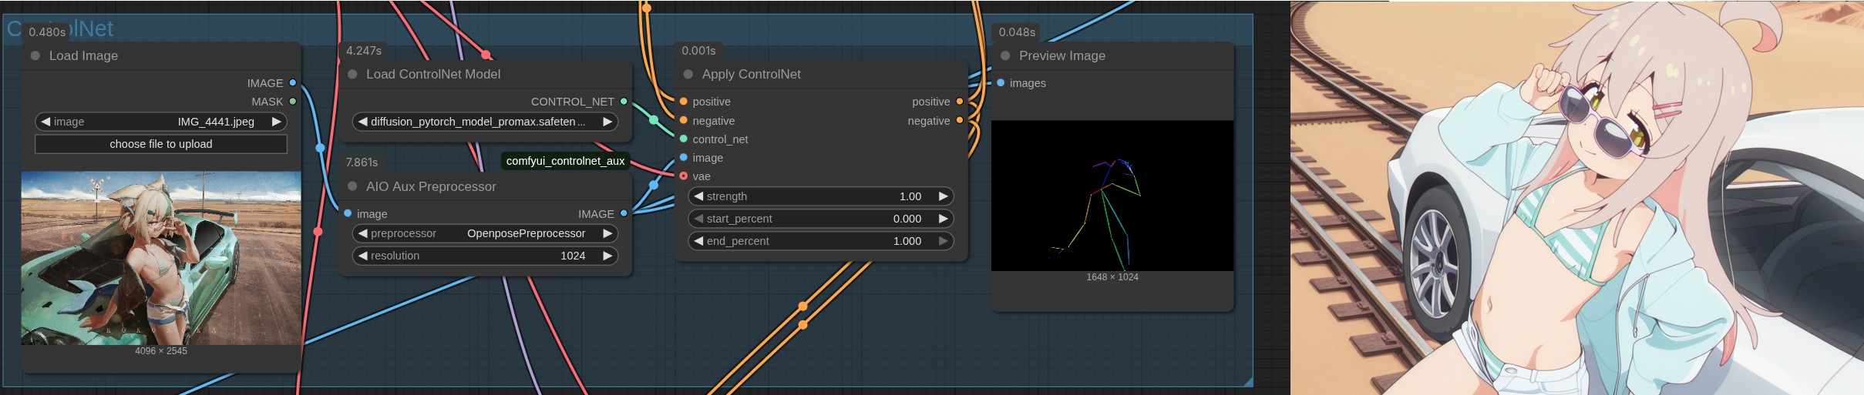Click the 0.048s execution time badge
The image size is (1864, 395).
1017,32
